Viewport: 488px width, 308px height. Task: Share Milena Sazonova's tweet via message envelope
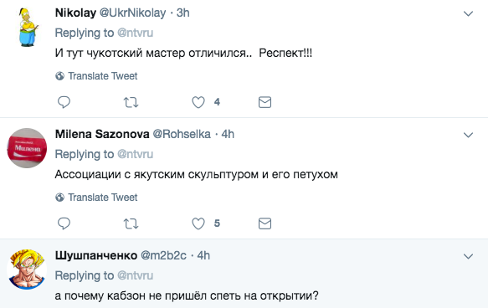265,223
